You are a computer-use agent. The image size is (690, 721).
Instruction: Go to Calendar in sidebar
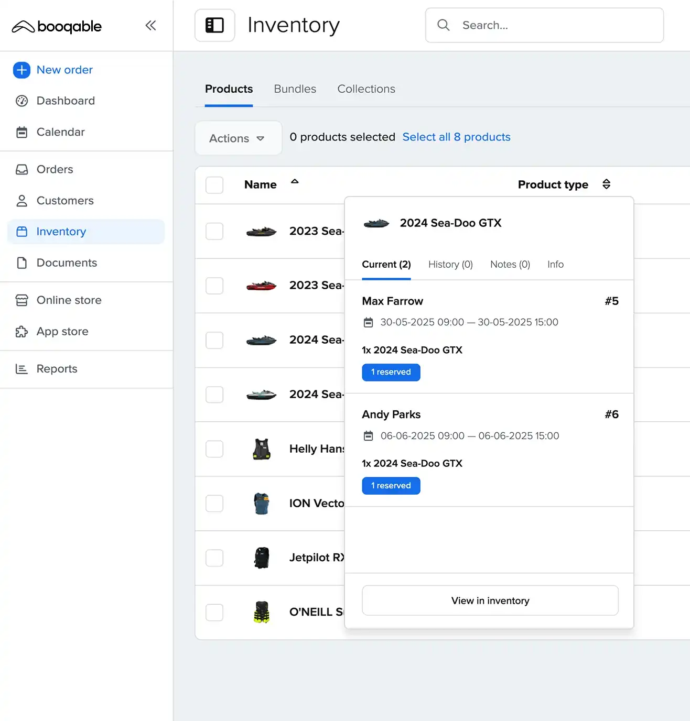[x=60, y=132]
